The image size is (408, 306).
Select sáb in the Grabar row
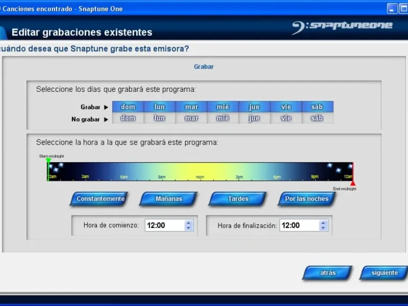tap(317, 107)
